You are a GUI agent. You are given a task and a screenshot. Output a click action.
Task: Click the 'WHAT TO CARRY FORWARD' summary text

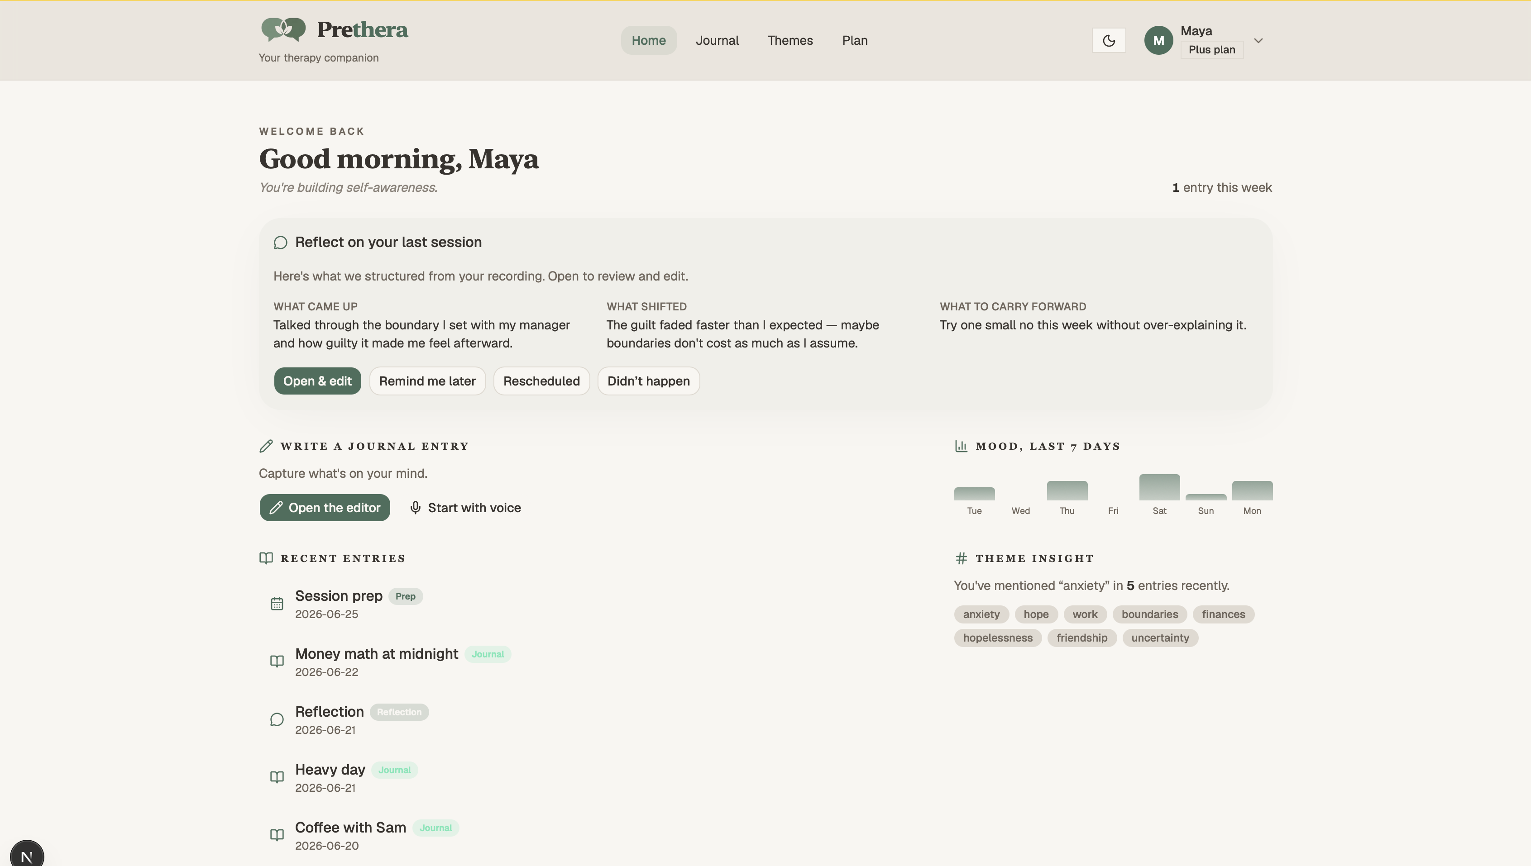(x=1092, y=325)
